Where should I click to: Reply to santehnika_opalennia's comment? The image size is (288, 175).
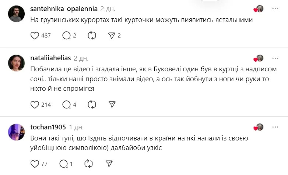point(67,36)
